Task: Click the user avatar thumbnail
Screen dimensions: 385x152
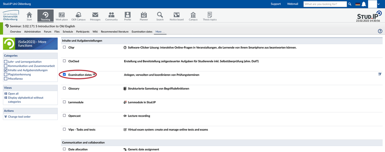Action: tap(372, 4)
